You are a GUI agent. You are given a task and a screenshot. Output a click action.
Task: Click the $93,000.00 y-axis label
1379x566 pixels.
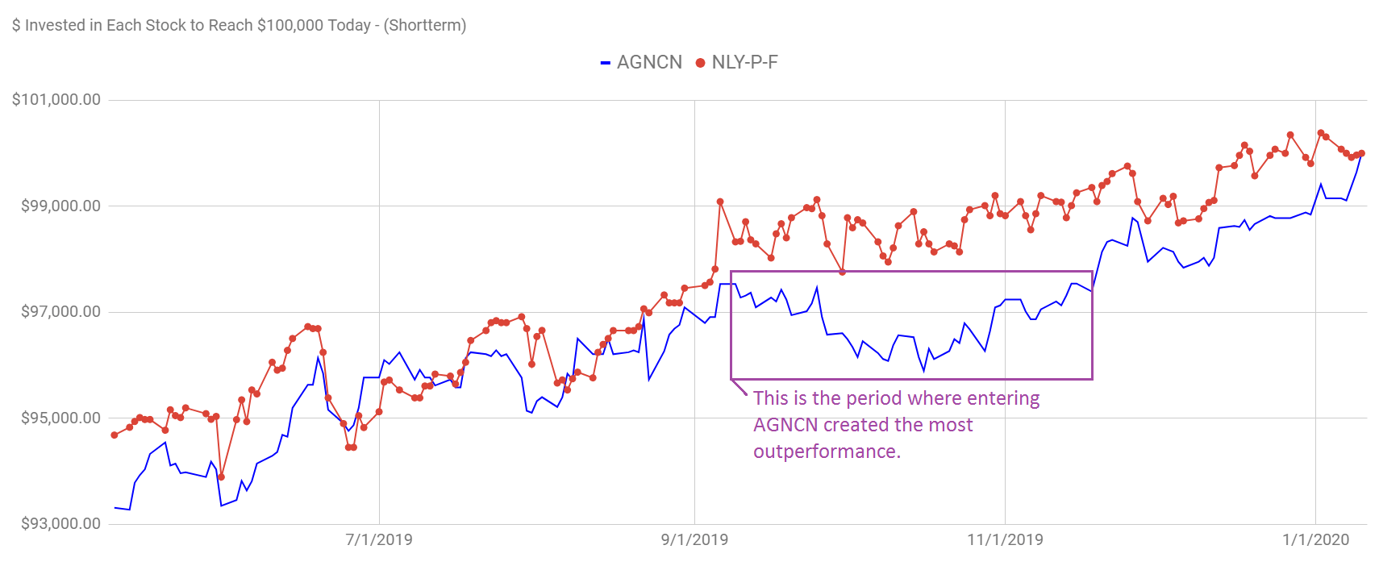(x=61, y=523)
